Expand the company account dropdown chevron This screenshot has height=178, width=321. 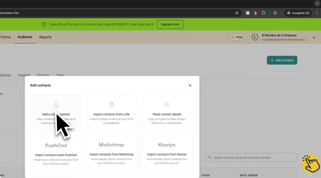pyautogui.click(x=314, y=37)
